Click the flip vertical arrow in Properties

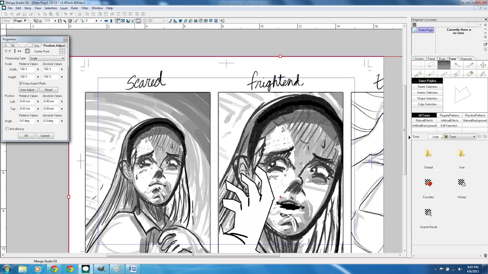[15, 51]
